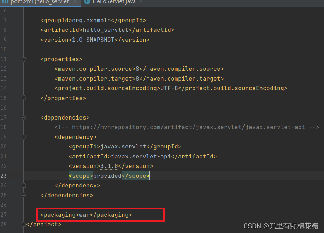Click the version 3.1.0 value
324x233 pixels.
[109, 166]
